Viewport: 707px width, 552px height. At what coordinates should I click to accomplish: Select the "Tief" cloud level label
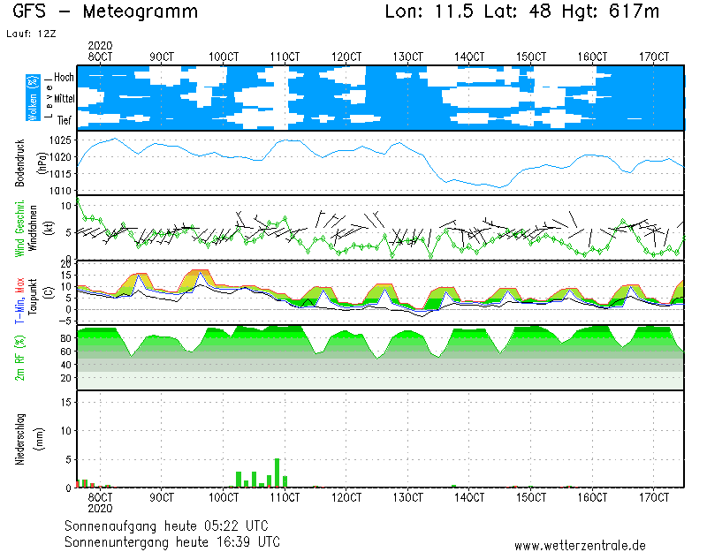64,120
